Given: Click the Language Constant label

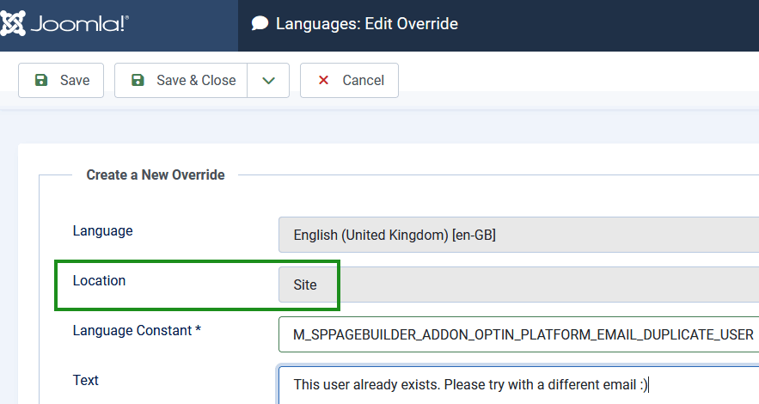Looking at the screenshot, I should coord(137,330).
